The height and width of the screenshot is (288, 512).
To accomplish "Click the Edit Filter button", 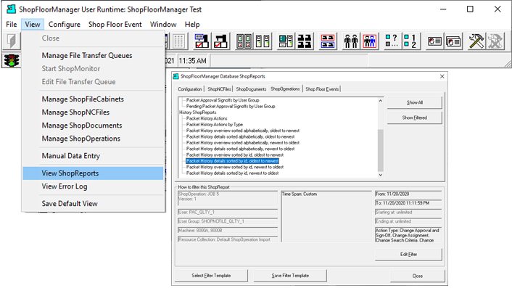I will (408, 254).
